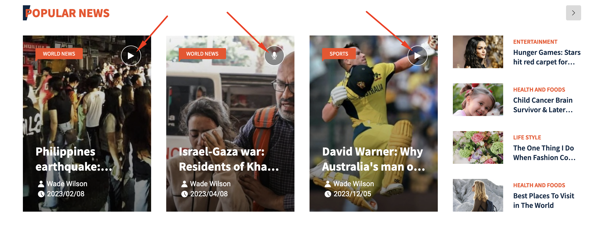Open Child Cancer Brain Survivor article
This screenshot has width=605, height=229.
coord(543,105)
